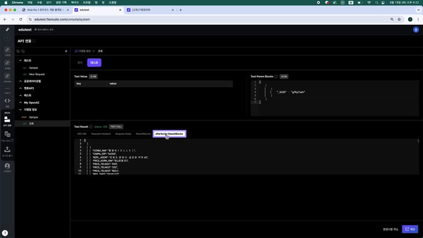Open the edutest project icon in sidebar
The image size is (423, 238).
tap(7, 77)
